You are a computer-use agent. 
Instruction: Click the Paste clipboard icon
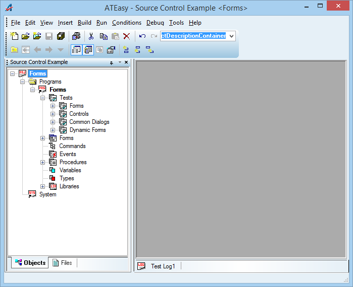pyautogui.click(x=115, y=36)
